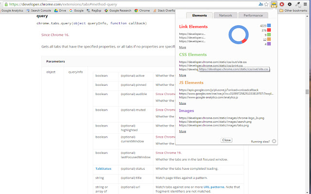The image size is (311, 194).
Task: Click the translate icon in address bar
Action: [x=261, y=3]
